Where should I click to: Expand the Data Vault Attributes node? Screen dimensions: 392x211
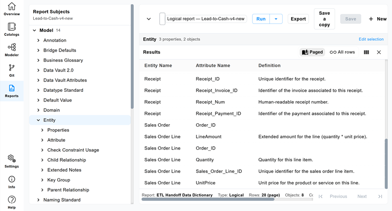pyautogui.click(x=38, y=80)
